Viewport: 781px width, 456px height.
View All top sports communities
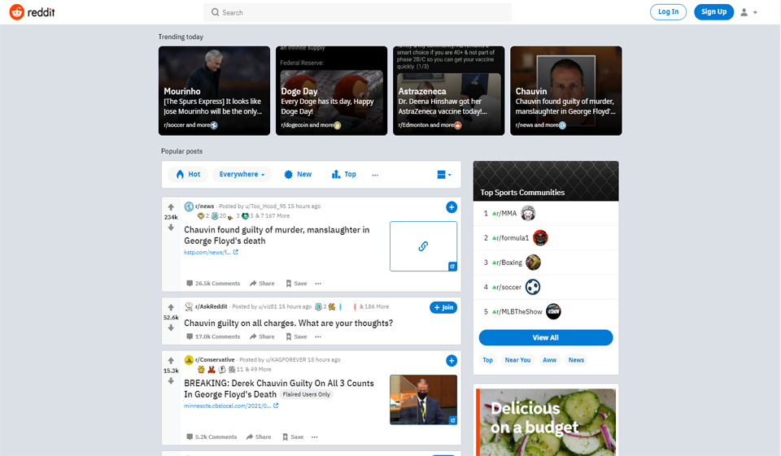[546, 337]
